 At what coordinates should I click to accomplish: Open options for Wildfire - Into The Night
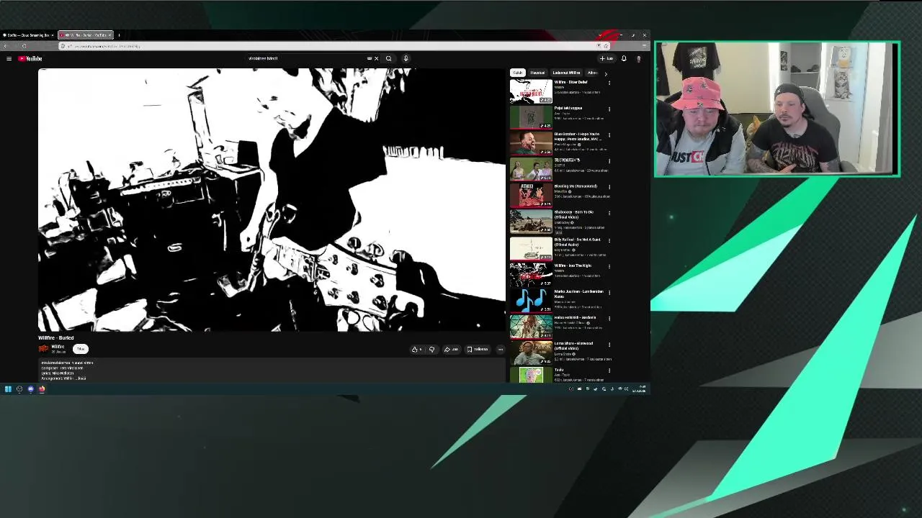(609, 266)
